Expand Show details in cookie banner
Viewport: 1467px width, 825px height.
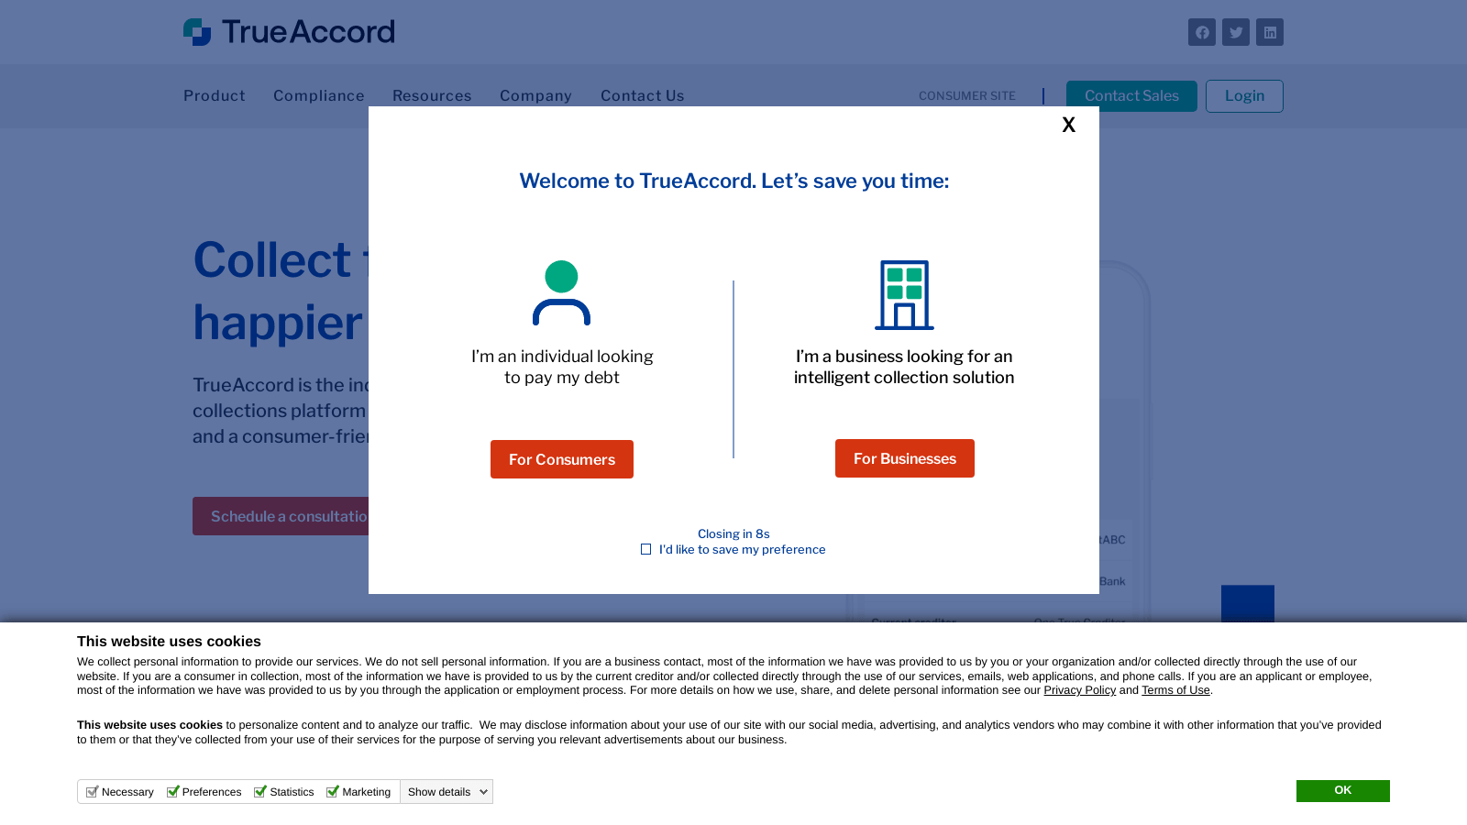coord(447,792)
